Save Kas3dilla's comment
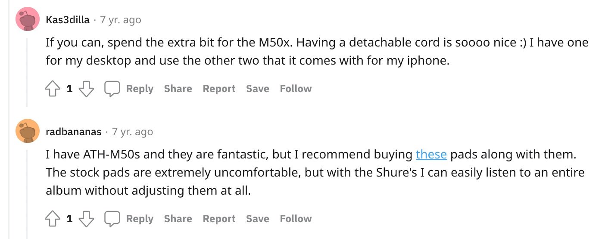Image resolution: width=602 pixels, height=239 pixels. tap(258, 89)
